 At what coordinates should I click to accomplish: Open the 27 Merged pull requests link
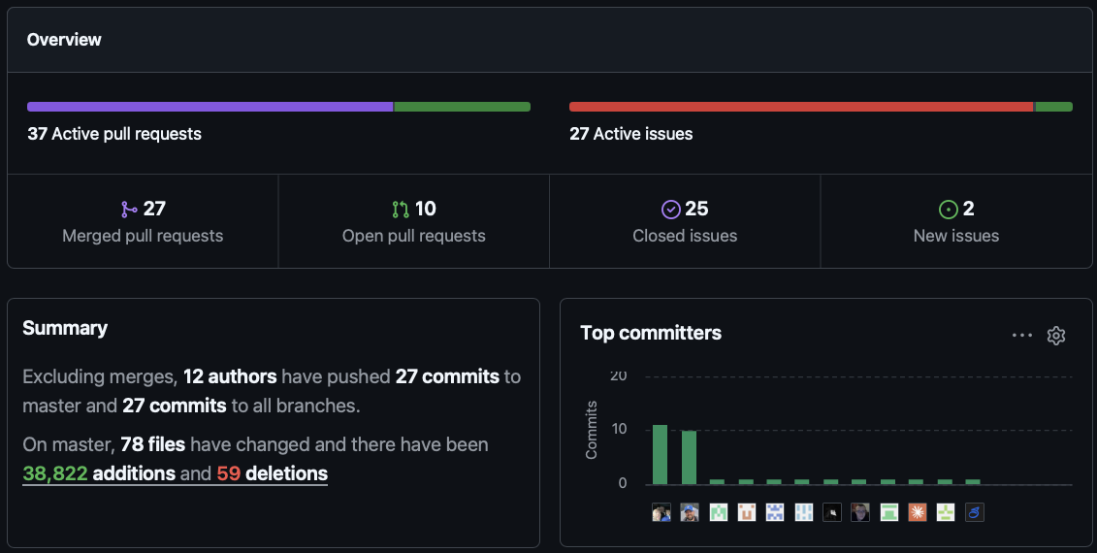click(143, 221)
